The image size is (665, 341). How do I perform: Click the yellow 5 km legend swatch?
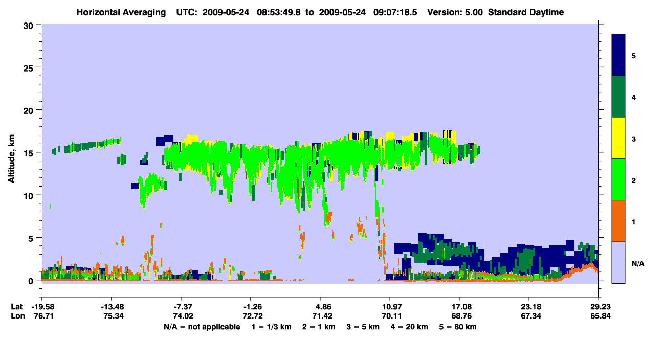pyautogui.click(x=618, y=138)
